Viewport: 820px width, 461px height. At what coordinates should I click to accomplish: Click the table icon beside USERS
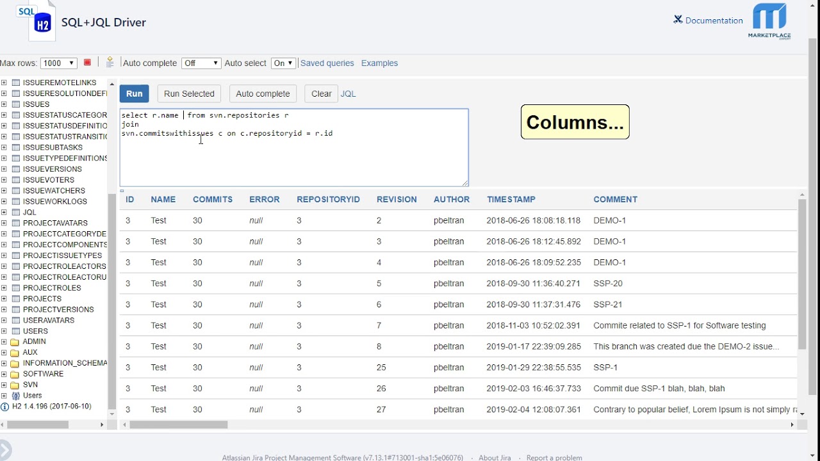tap(16, 331)
